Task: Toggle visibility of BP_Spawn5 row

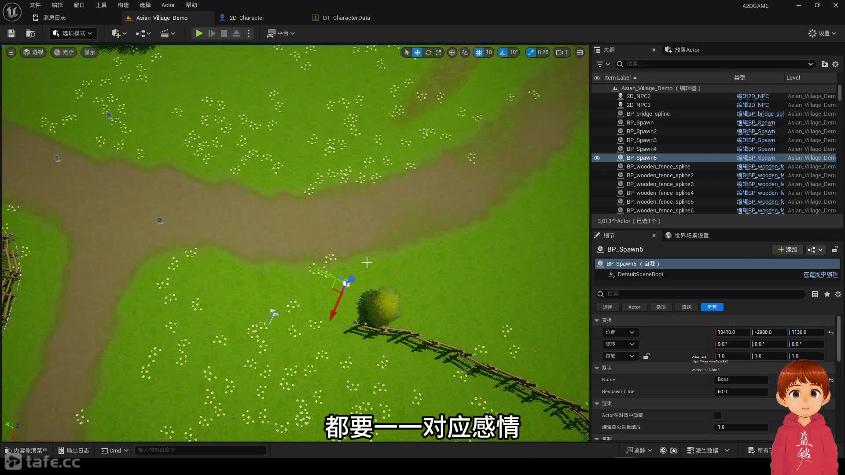Action: coord(597,158)
